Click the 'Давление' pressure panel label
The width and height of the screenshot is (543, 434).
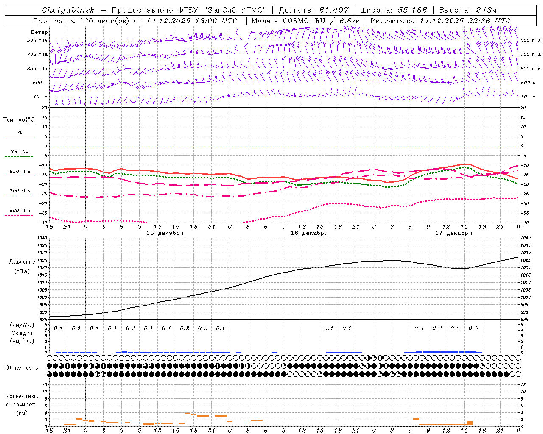tap(22, 262)
